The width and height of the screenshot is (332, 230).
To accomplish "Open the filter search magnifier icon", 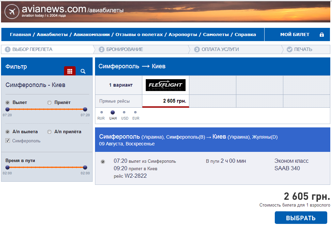I will (x=83, y=71).
